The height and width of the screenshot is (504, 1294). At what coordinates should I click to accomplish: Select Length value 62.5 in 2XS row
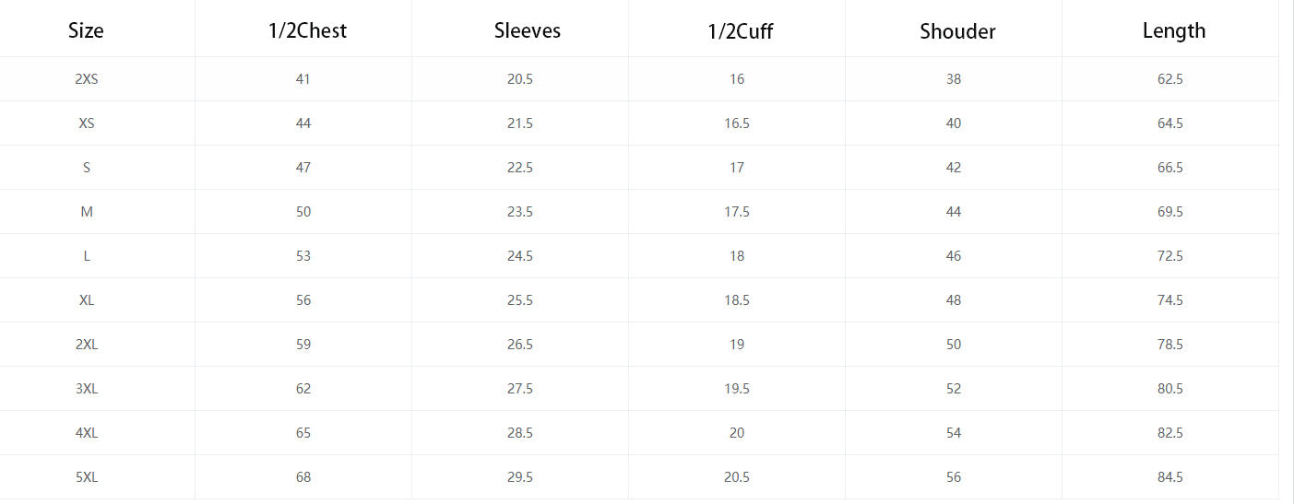tap(1169, 79)
